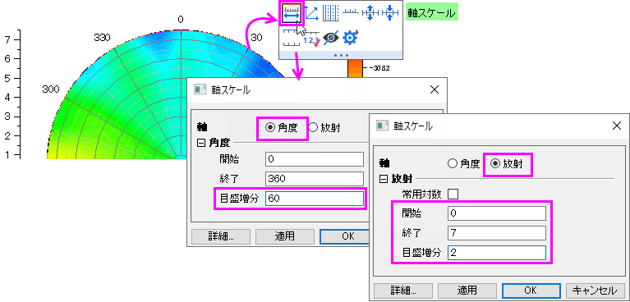Click the polar angle label 330
This screenshot has width=630, height=302.
(102, 38)
